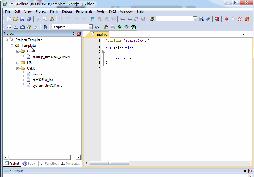Click the Template target name field
Screen dimensions: 254x177
[70, 27]
